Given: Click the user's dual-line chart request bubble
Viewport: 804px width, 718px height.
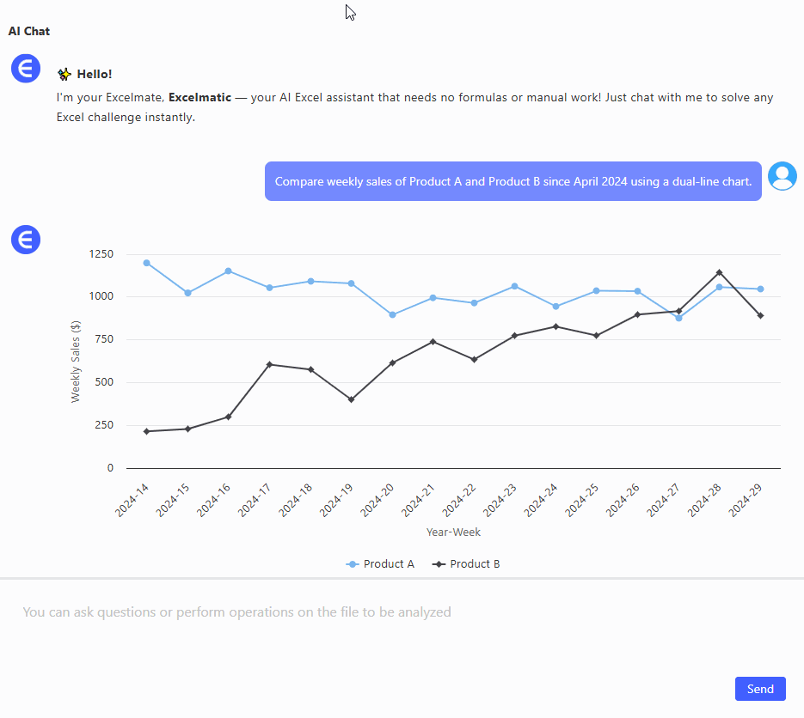Looking at the screenshot, I should 512,181.
